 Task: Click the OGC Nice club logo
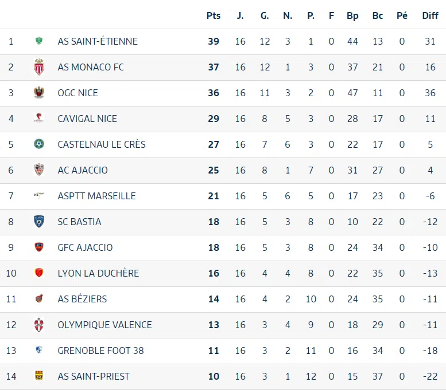tap(39, 93)
